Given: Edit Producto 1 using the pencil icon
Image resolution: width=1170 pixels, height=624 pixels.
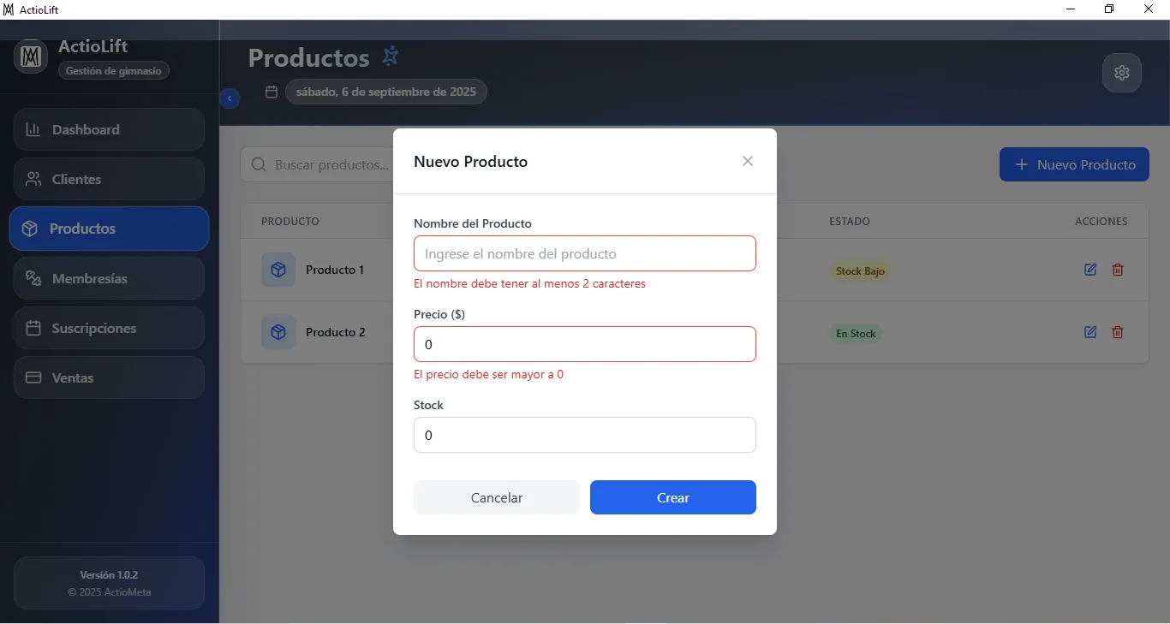Looking at the screenshot, I should [1089, 270].
